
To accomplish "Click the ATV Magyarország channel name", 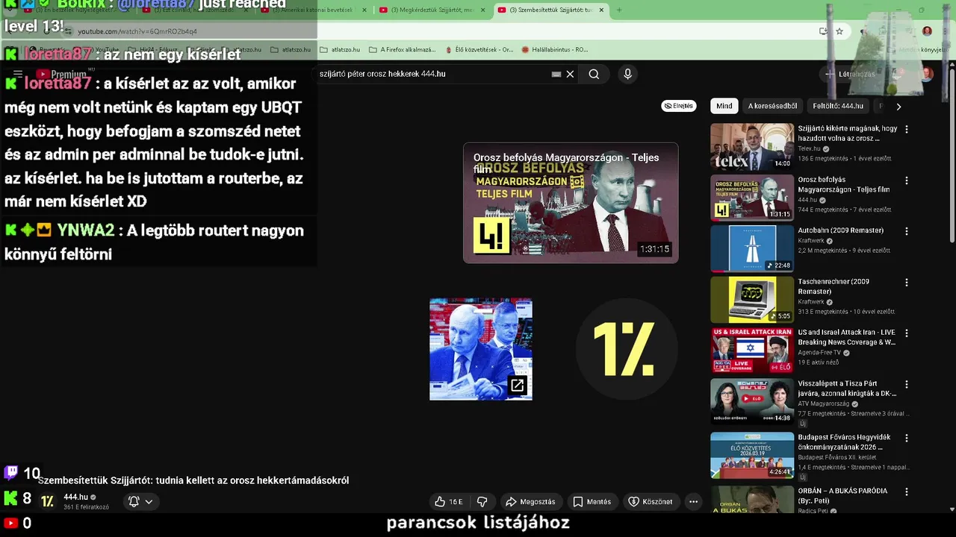I will pyautogui.click(x=822, y=403).
